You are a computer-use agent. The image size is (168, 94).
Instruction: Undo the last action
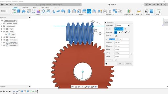tap(11, 4)
